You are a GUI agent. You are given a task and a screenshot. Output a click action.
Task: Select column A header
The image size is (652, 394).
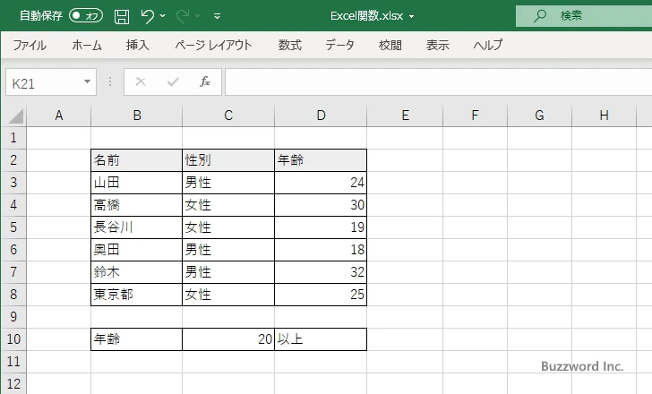(x=58, y=116)
